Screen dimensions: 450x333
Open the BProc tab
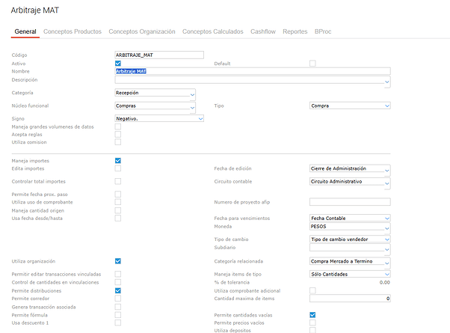[323, 31]
